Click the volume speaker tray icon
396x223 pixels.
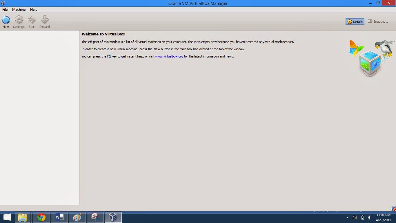(369, 217)
